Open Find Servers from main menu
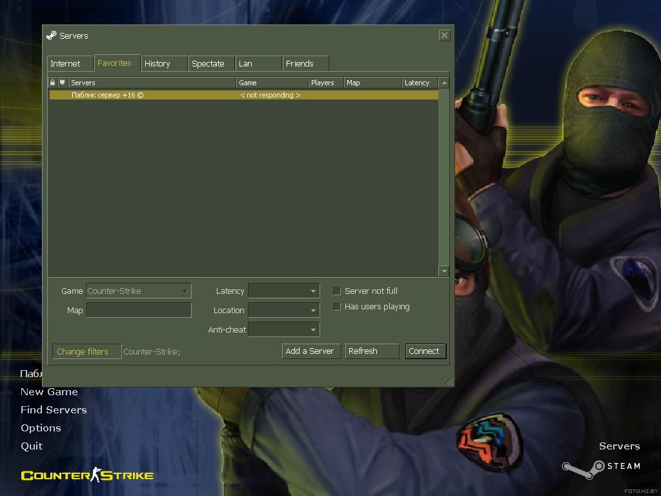The width and height of the screenshot is (661, 496). [54, 410]
